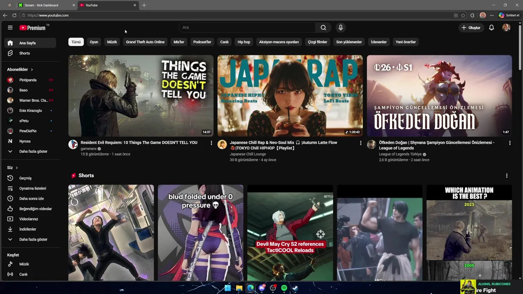Add page to favorites star icon
Viewport: 523px width, 294px height.
click(x=463, y=15)
